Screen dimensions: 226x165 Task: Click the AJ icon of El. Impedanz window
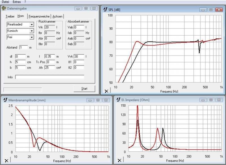118,100
